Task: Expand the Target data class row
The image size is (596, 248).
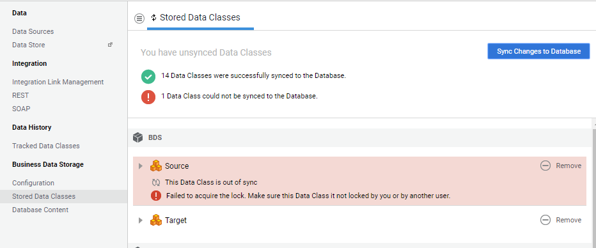Action: point(140,220)
